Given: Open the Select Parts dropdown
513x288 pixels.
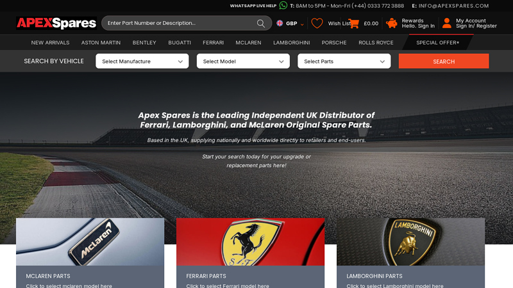Looking at the screenshot, I should [x=344, y=61].
